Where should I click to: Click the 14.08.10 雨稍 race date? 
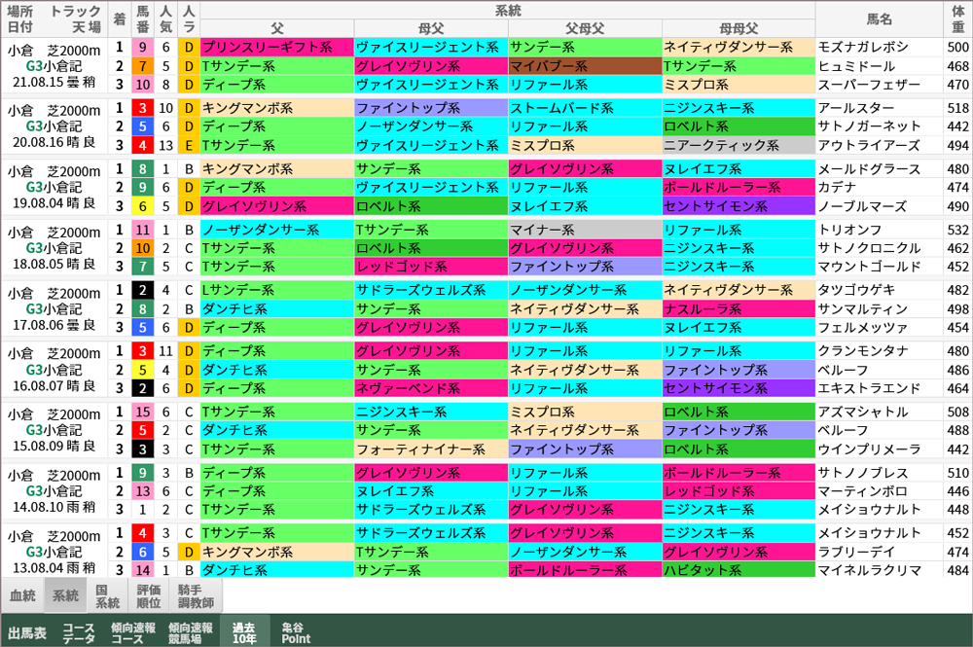pyautogui.click(x=54, y=507)
